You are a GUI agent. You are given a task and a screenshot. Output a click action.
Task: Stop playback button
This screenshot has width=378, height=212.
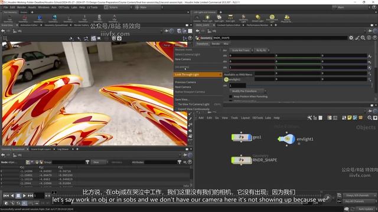coord(18,196)
